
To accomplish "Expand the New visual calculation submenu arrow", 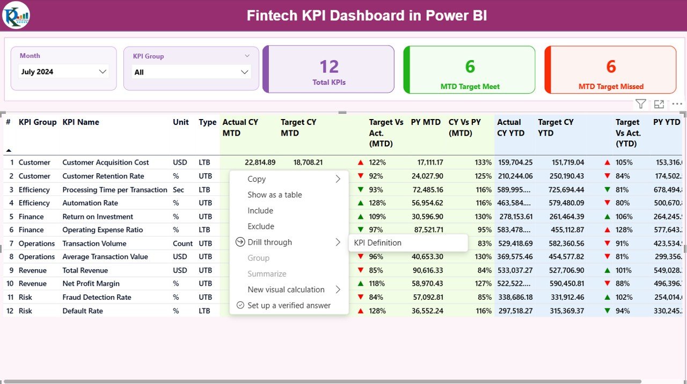I will click(338, 290).
